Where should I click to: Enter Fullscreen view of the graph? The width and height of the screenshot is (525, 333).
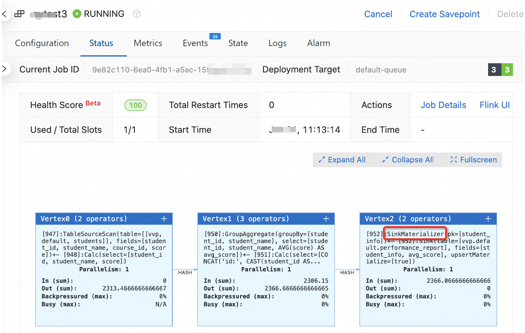point(473,160)
